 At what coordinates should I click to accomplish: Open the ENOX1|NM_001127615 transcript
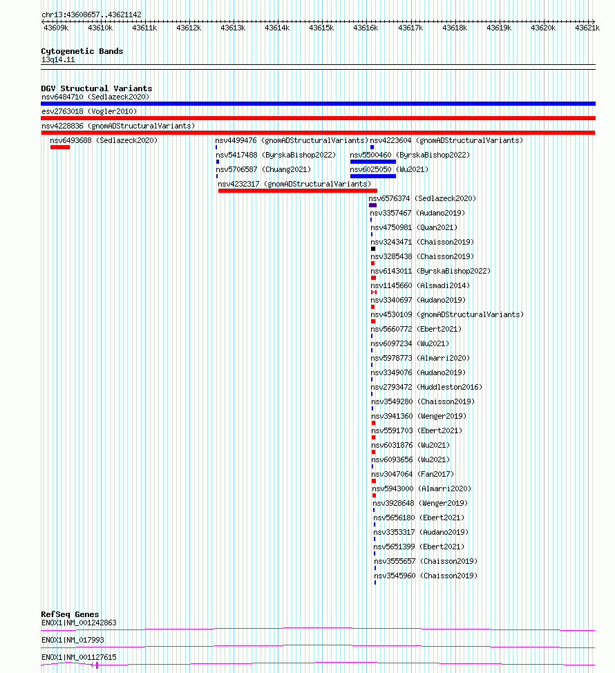[x=79, y=658]
